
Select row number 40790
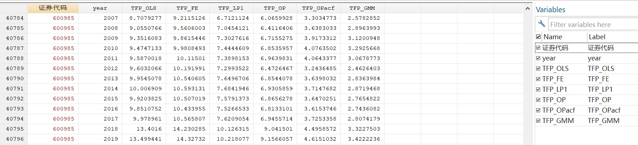pos(14,78)
